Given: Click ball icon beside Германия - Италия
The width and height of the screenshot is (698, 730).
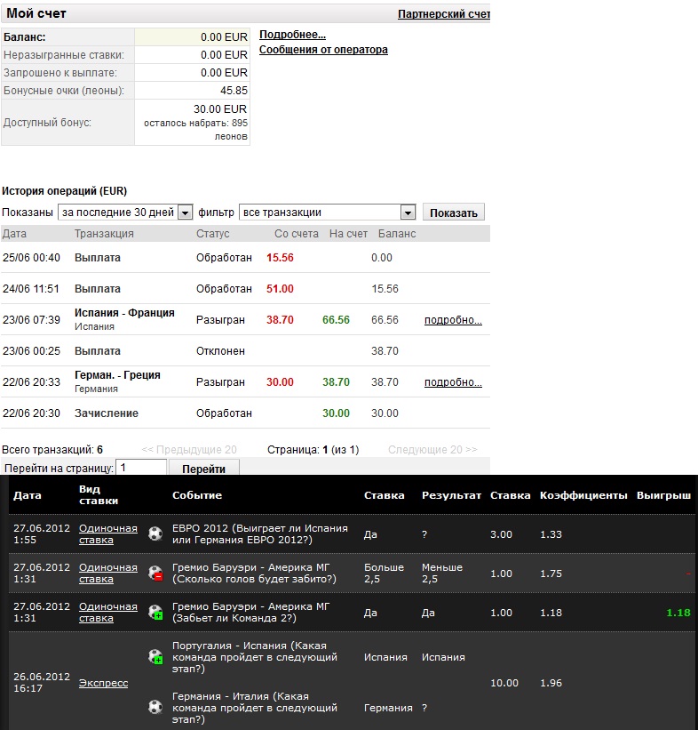Looking at the screenshot, I should tap(155, 707).
